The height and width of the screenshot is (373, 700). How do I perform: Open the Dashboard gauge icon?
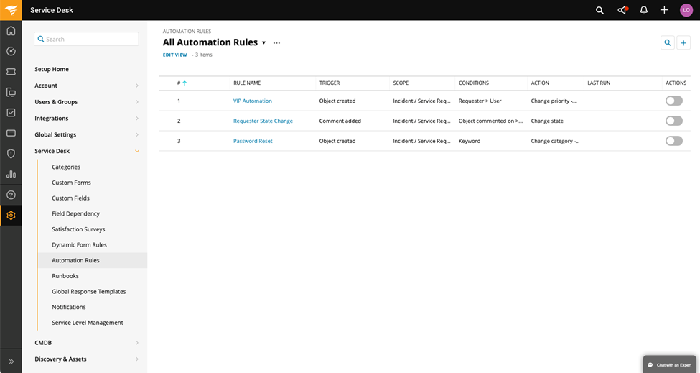coord(11,51)
